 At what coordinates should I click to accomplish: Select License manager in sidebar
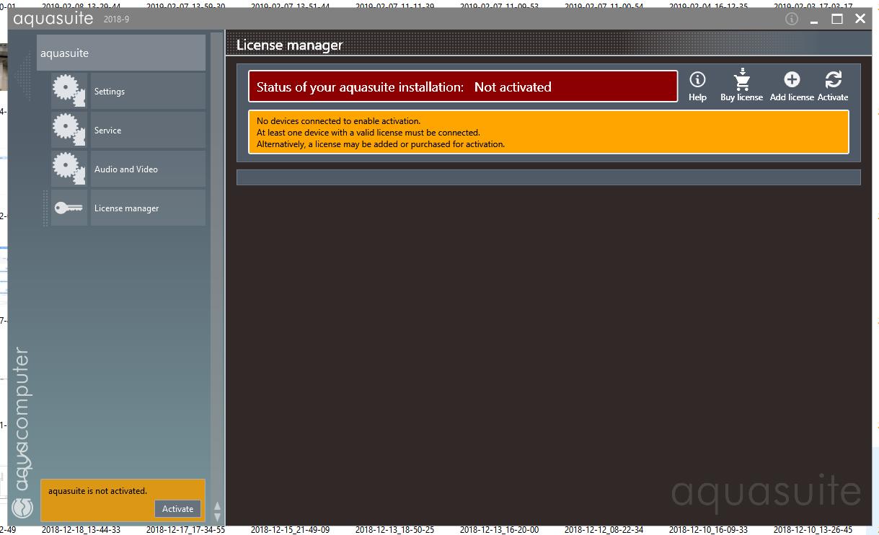coord(148,208)
